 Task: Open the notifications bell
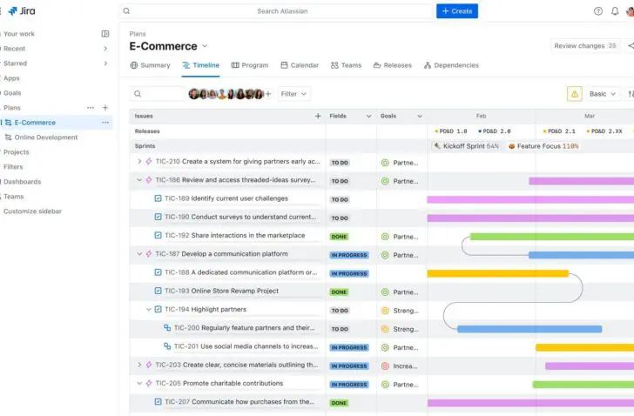point(615,11)
